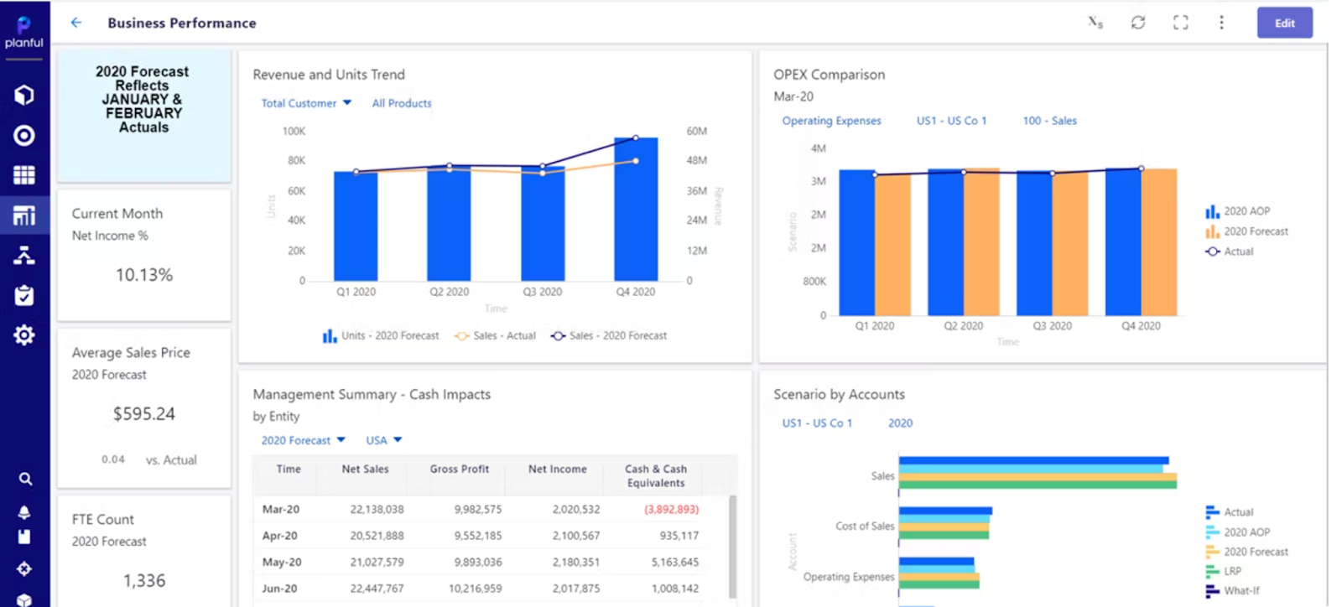Click the 2,100,567 net income cell

[576, 536]
